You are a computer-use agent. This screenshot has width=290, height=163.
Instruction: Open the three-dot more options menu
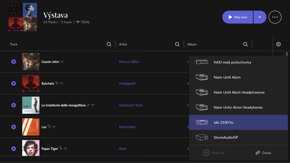(275, 17)
